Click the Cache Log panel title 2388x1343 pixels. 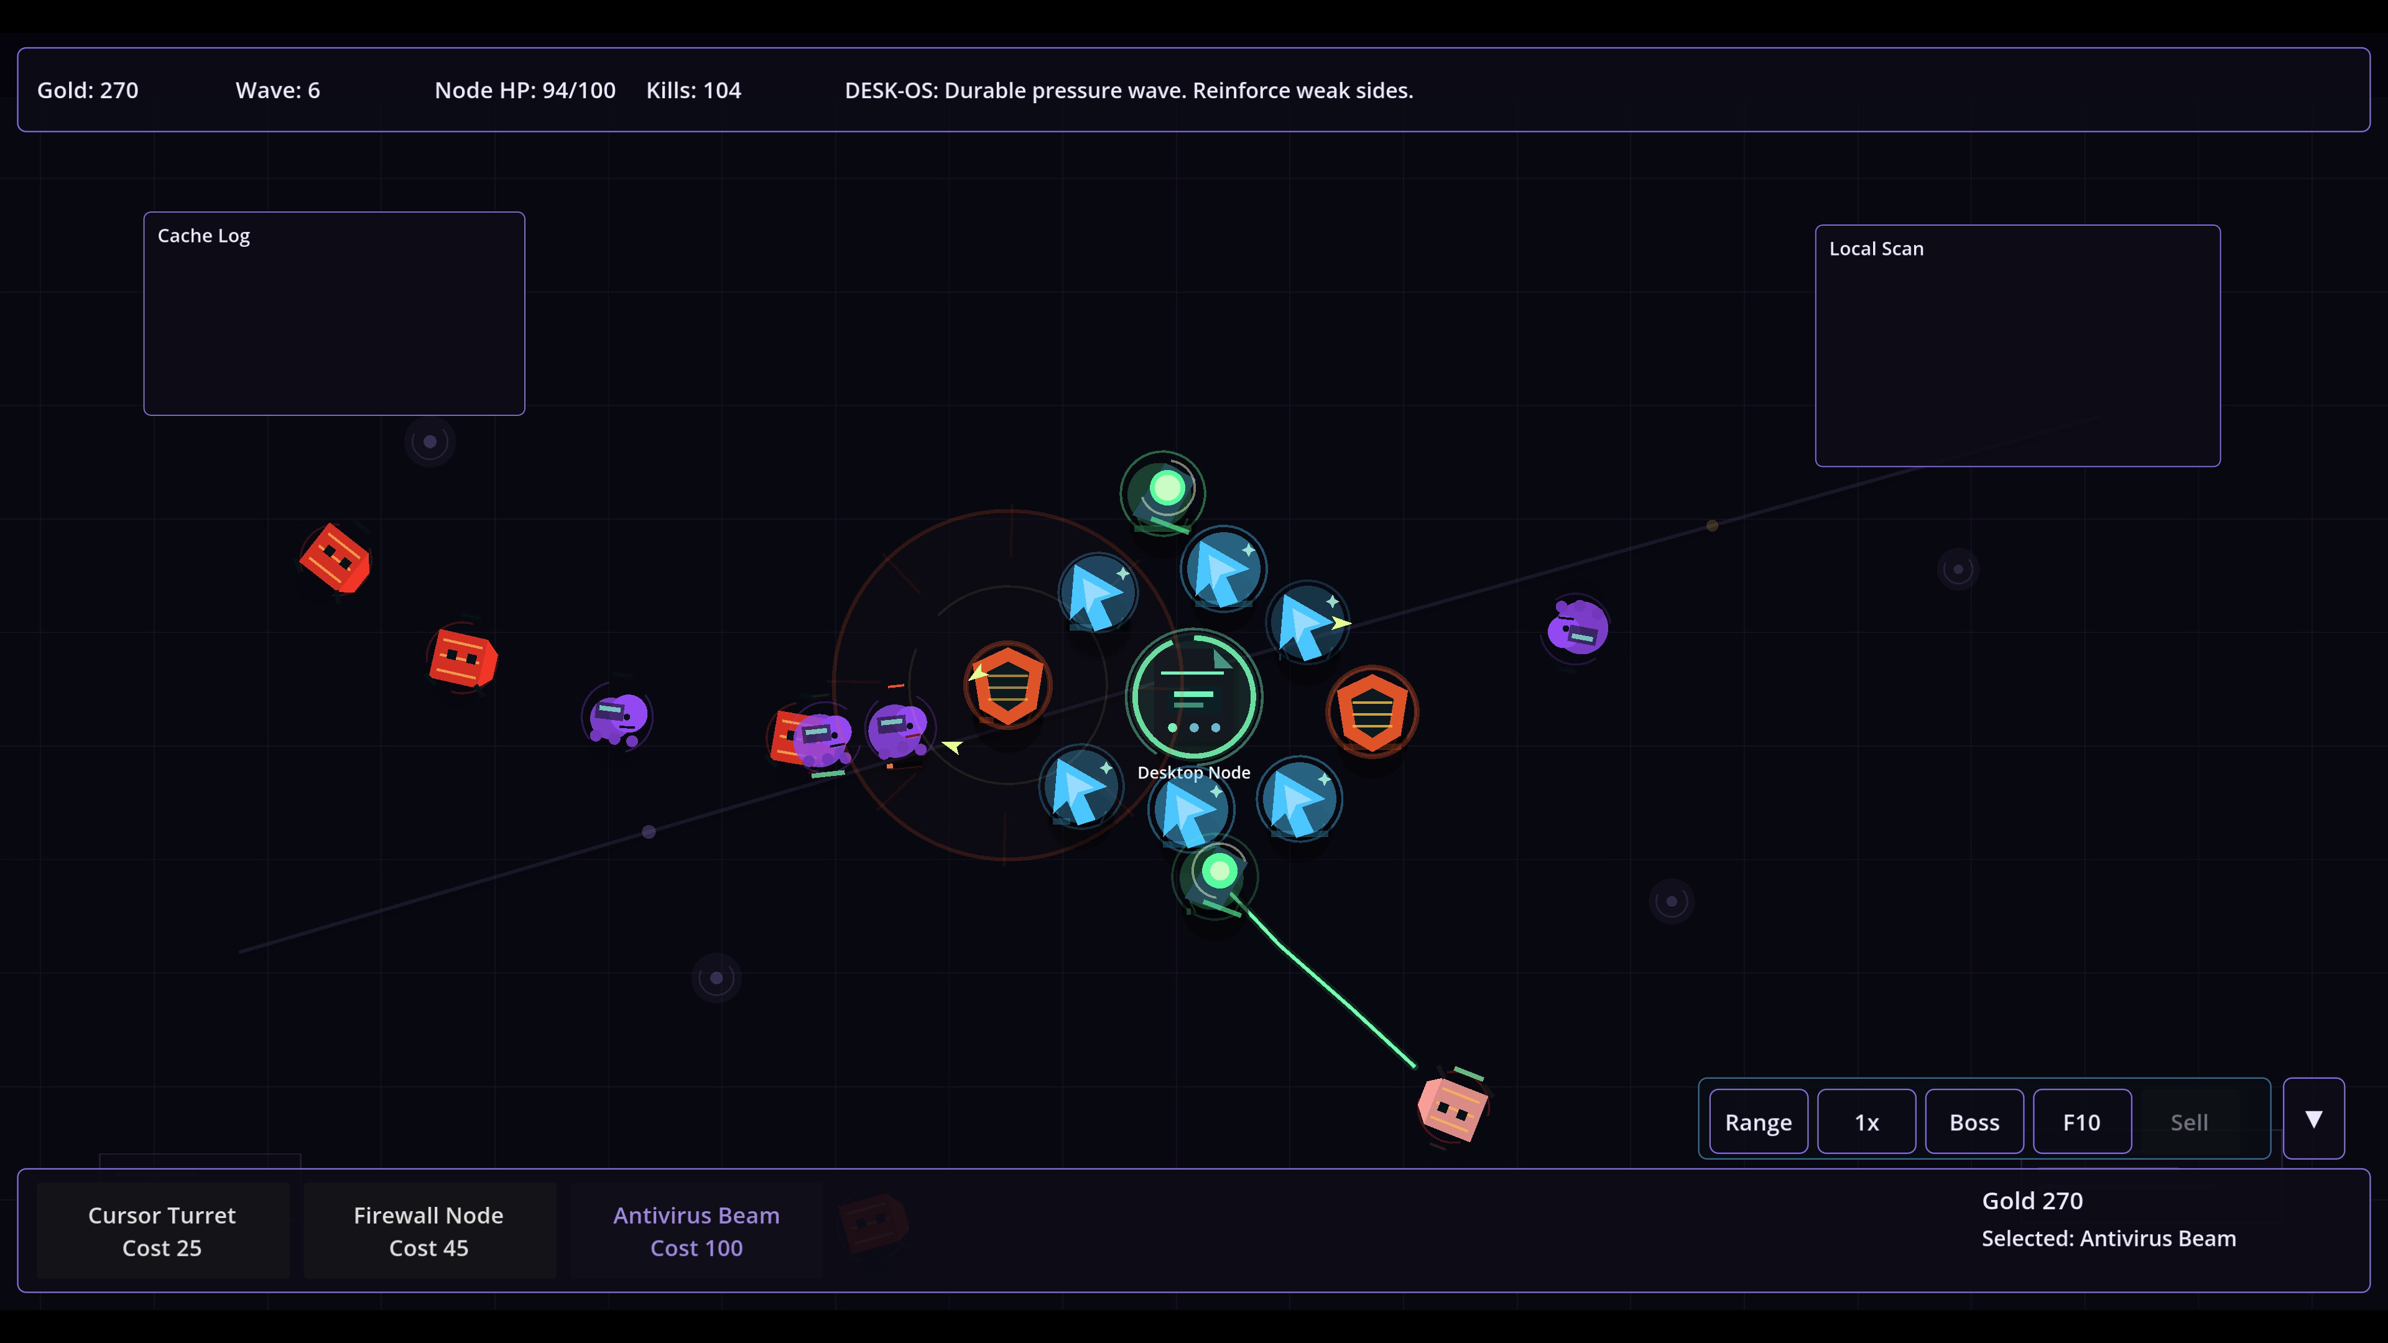(204, 236)
